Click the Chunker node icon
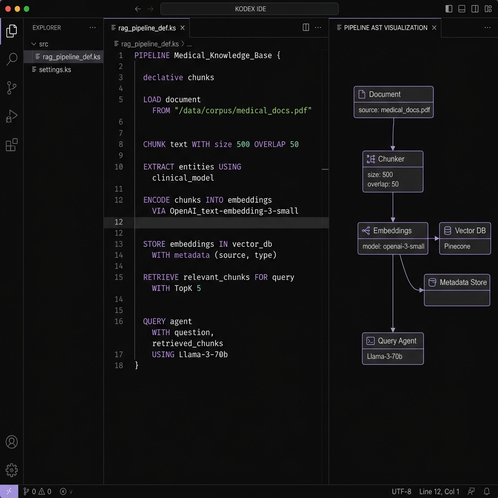The height and width of the screenshot is (498, 498). (371, 159)
